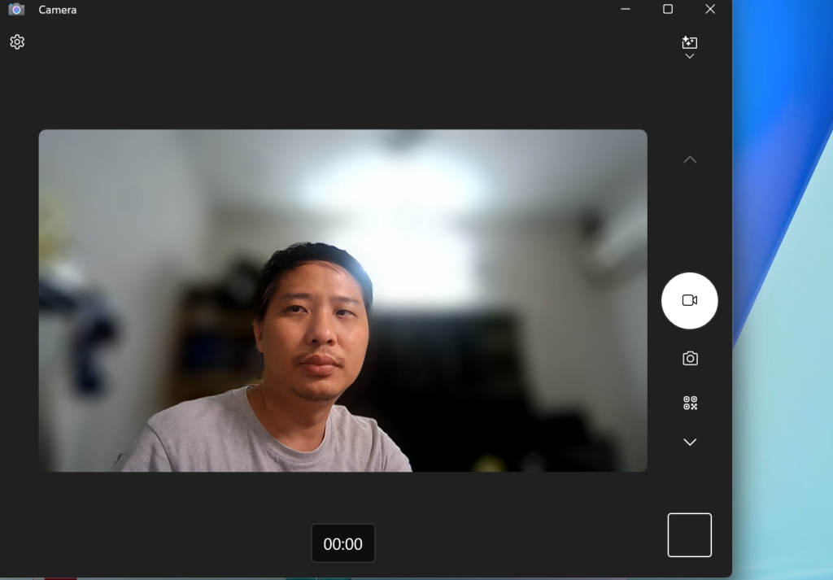This screenshot has height=580, width=833.
Task: Open the camera roll thumbnail square
Action: [690, 535]
